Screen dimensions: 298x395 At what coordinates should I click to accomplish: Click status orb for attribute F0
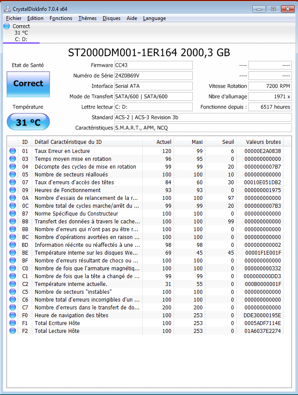point(13,315)
